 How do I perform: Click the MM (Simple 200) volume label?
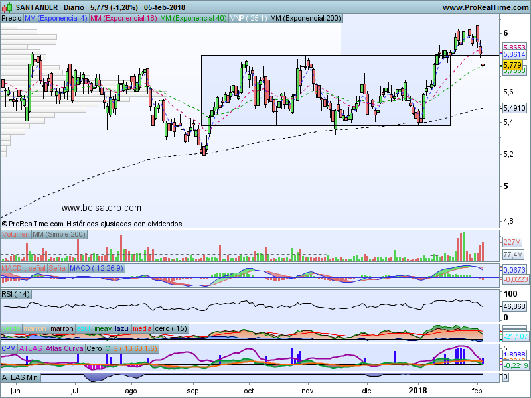click(x=58, y=235)
